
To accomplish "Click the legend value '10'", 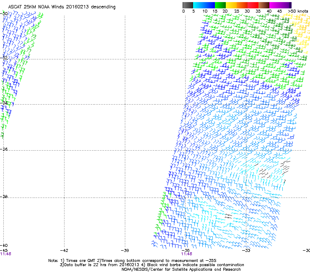I will [205, 11].
